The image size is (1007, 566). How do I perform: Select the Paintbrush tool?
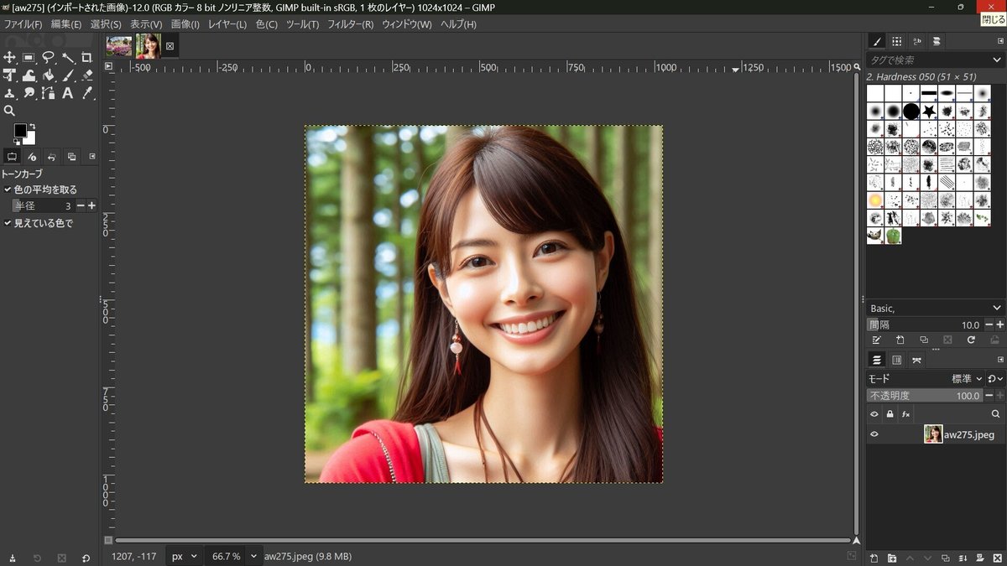[67, 75]
